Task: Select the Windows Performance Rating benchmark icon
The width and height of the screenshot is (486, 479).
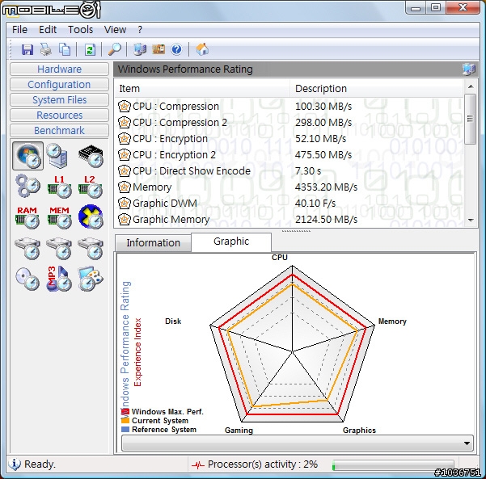Action: pos(27,156)
